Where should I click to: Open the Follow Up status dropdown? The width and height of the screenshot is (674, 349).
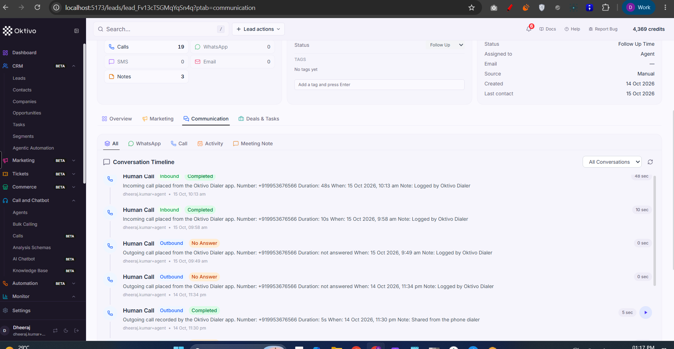point(446,45)
